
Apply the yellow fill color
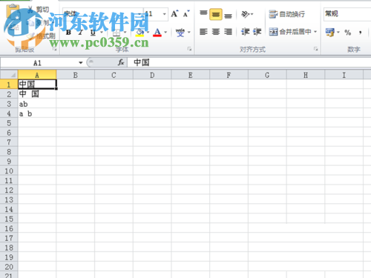(x=139, y=33)
